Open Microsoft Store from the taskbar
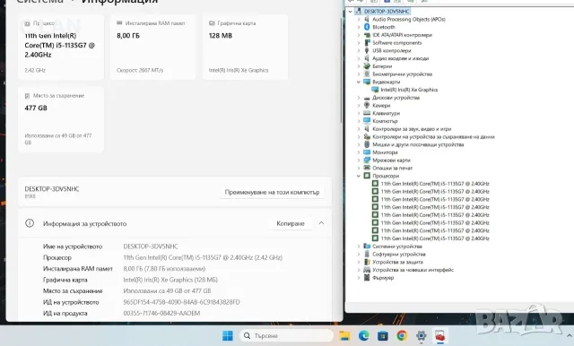 click(383, 335)
